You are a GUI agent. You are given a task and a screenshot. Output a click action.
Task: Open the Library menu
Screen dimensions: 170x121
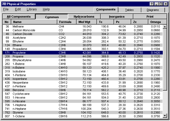click(x=32, y=9)
